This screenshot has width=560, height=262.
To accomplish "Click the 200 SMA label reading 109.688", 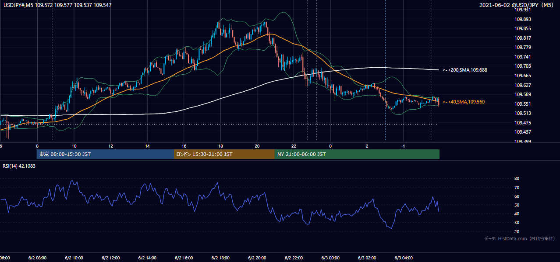I will click(x=465, y=70).
